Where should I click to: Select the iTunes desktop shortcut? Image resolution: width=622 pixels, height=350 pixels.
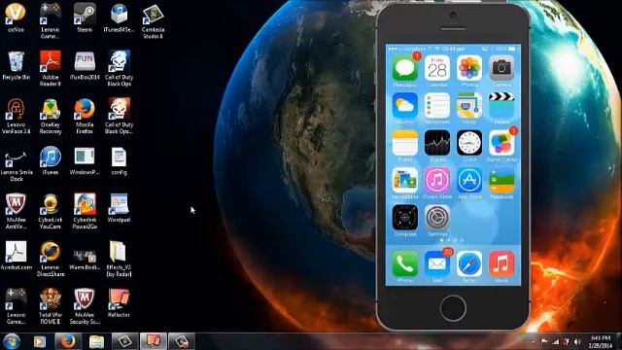point(51,160)
